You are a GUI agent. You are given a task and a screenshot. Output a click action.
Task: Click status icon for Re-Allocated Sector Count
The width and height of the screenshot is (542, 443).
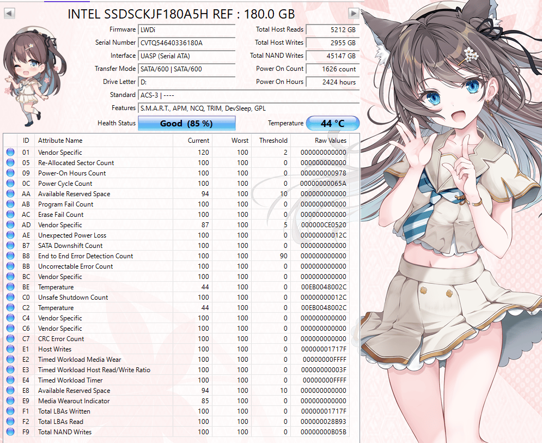[10, 162]
